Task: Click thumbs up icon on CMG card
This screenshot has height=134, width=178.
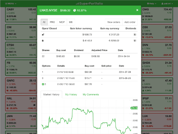Action: [143, 19]
